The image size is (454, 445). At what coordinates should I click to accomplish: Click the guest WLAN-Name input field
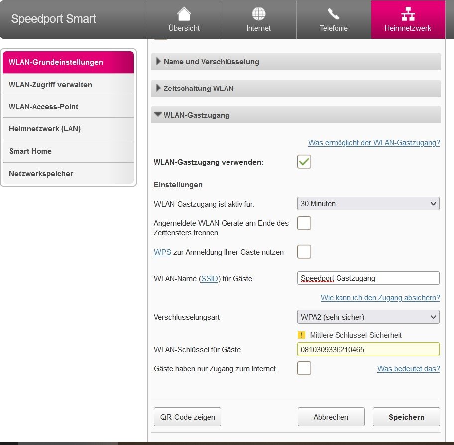click(368, 278)
